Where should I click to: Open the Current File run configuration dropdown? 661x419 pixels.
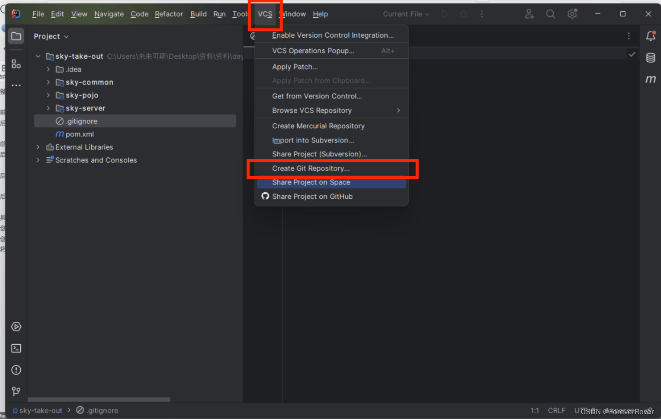[406, 14]
